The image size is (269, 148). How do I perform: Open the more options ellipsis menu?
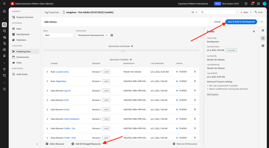point(262,22)
